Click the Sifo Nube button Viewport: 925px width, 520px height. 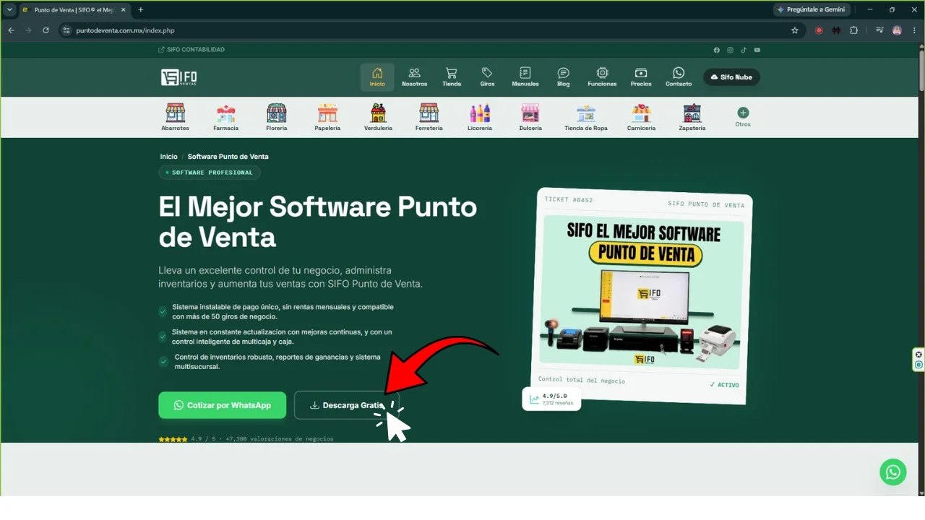731,77
